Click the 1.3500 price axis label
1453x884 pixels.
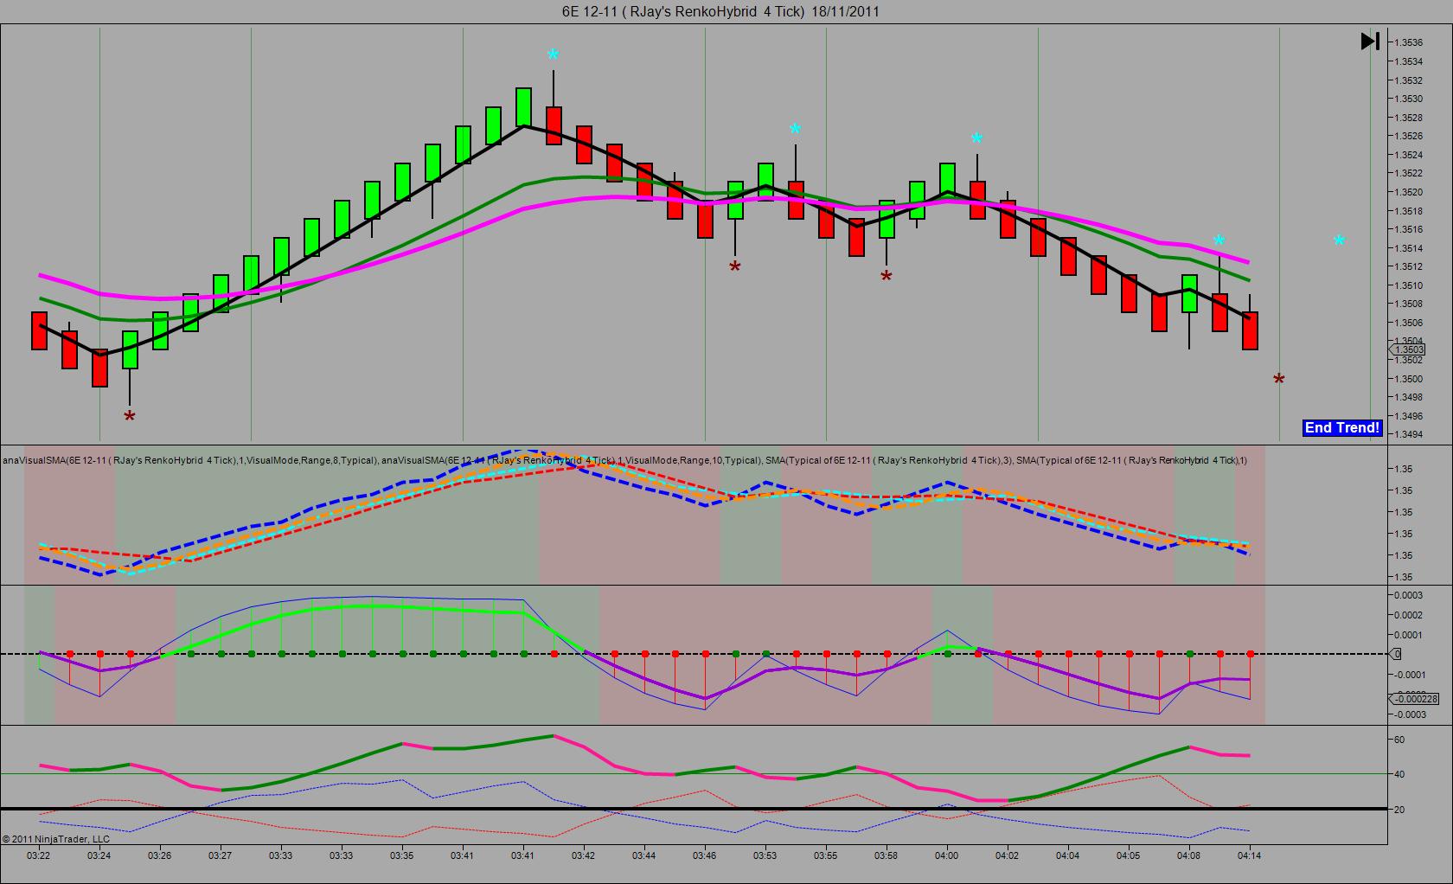click(1409, 379)
